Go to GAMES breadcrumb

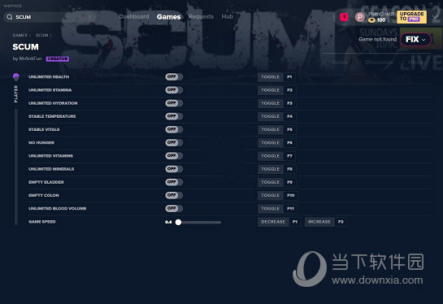(20, 35)
